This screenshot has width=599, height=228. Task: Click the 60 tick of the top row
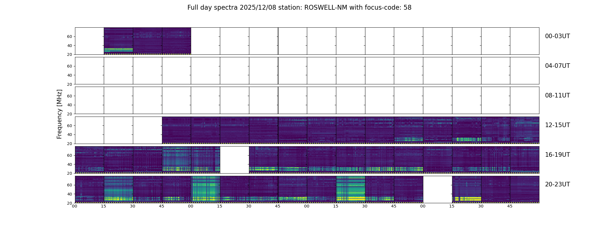(70, 36)
